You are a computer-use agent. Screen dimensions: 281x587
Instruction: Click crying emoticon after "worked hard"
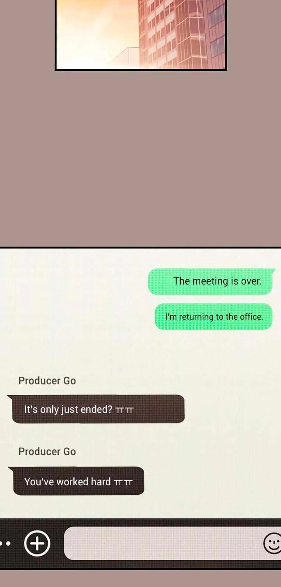pyautogui.click(x=123, y=482)
